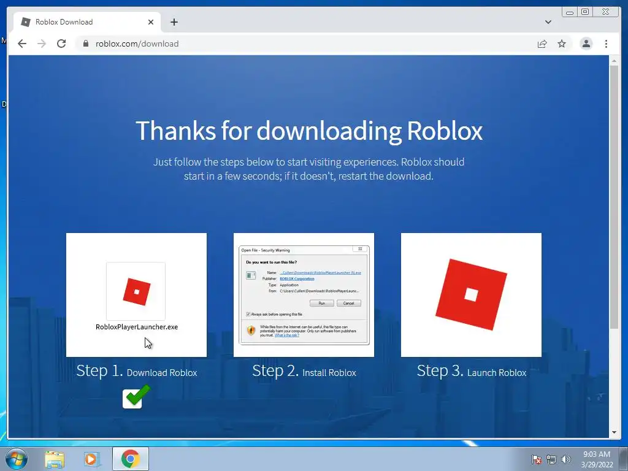Image resolution: width=628 pixels, height=471 pixels.
Task: Select the Roblox Download tab
Action: point(87,22)
